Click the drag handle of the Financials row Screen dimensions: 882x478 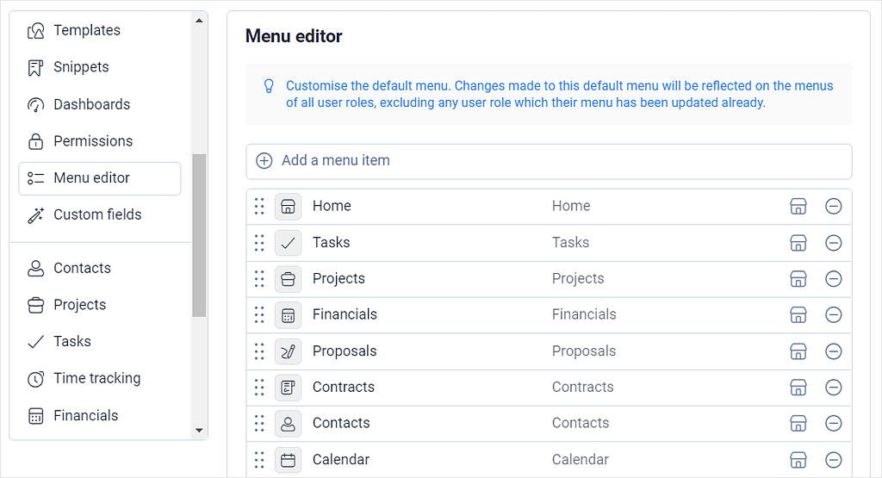259,315
